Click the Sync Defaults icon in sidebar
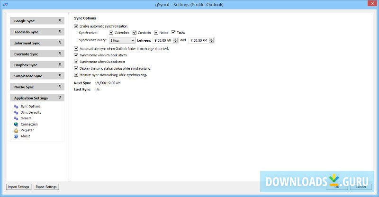This screenshot has width=379, height=197. tap(16, 113)
